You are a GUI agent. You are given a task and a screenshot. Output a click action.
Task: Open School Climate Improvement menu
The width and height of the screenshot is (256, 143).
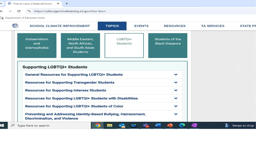(60, 26)
